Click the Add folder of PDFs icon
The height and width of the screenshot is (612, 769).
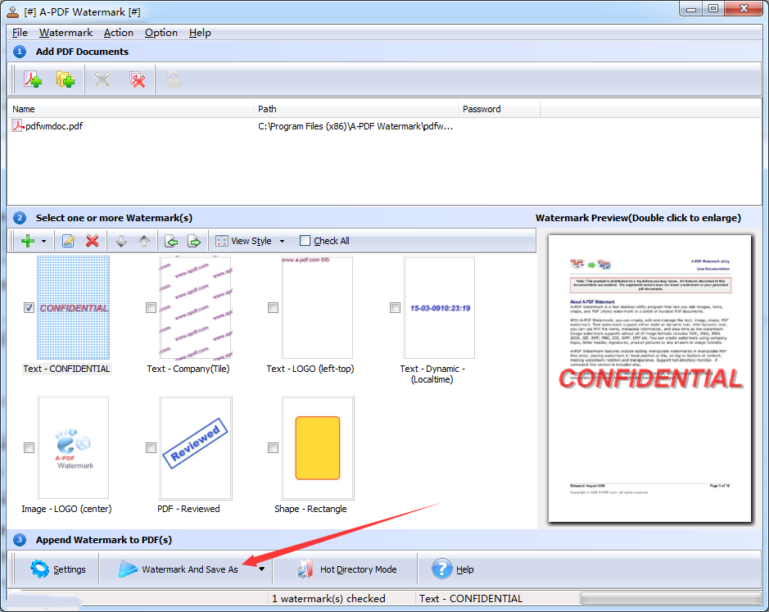click(66, 79)
